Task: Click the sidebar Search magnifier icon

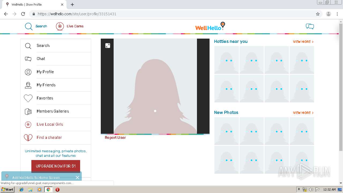Action: tap(28, 46)
